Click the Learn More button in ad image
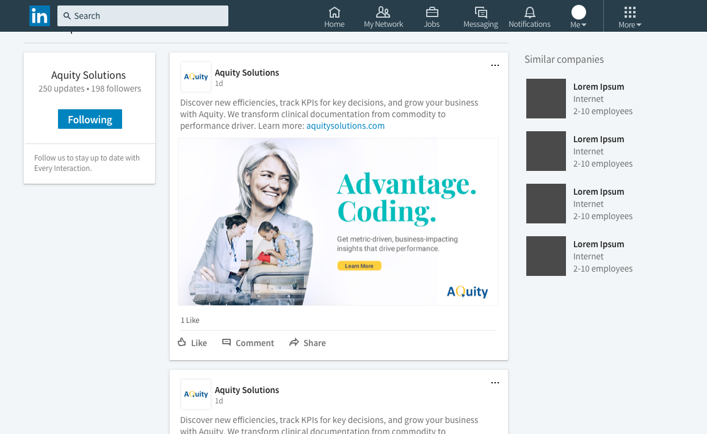Viewport: 707px width, 434px height. (360, 266)
